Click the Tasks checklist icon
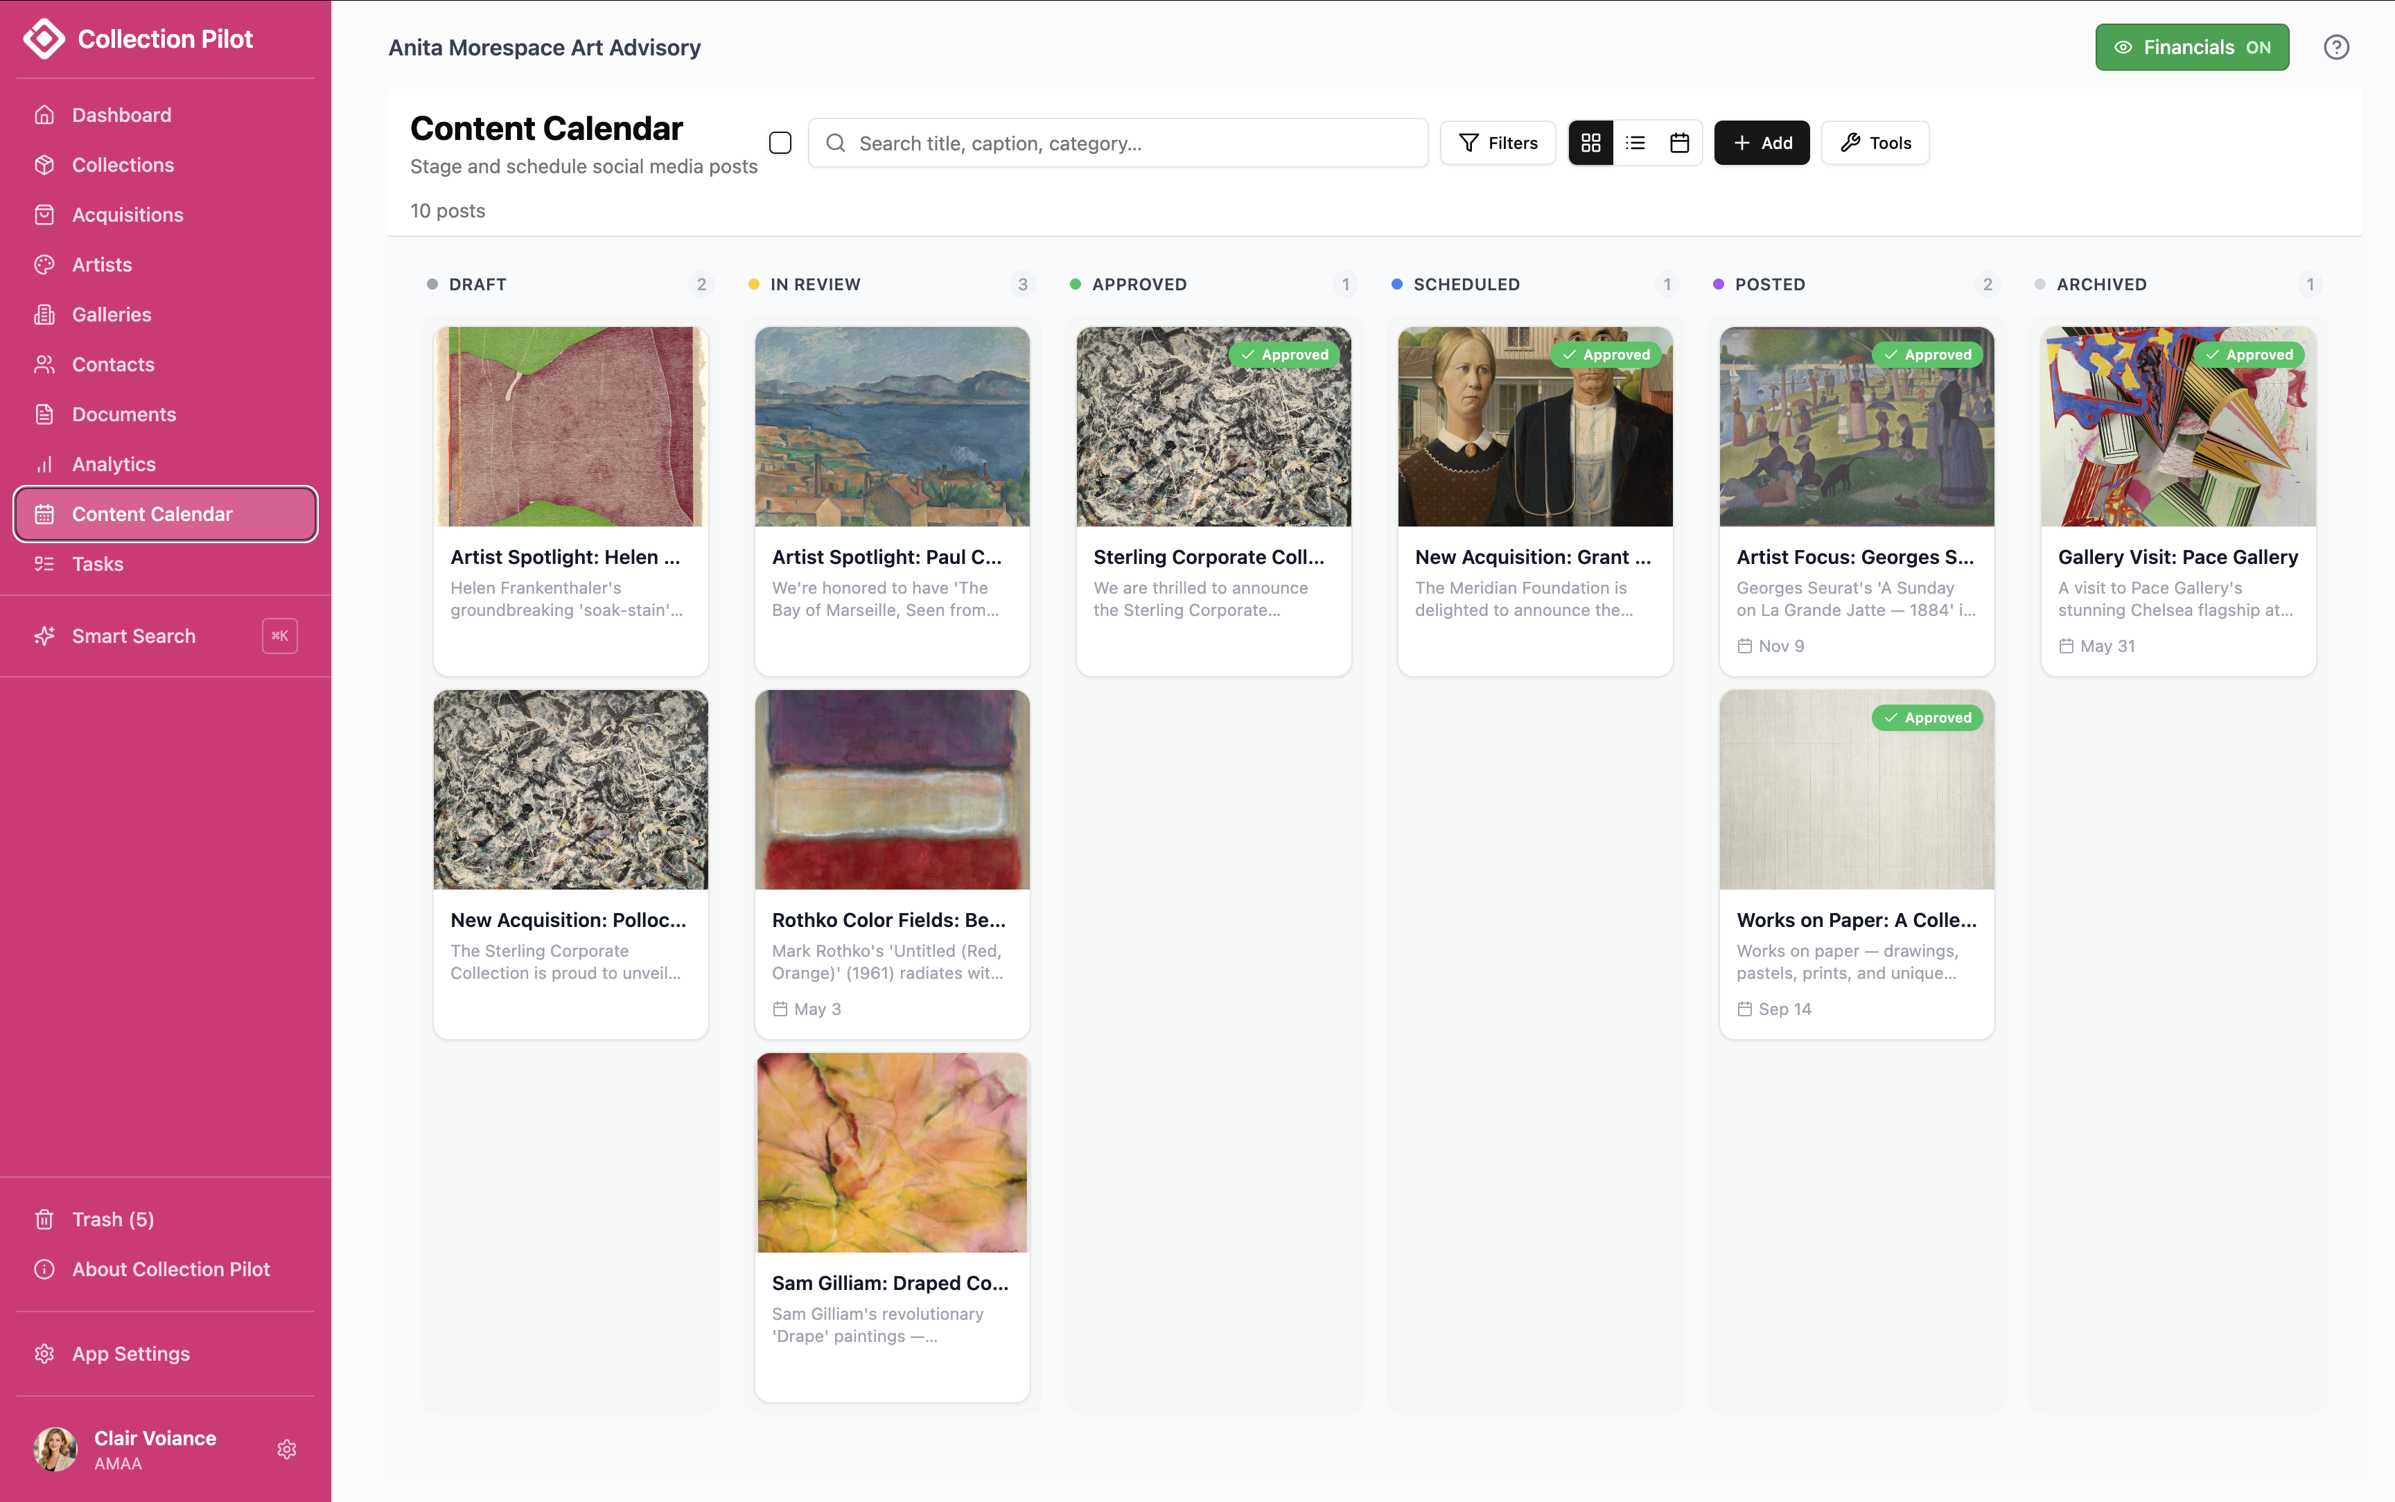 45,564
